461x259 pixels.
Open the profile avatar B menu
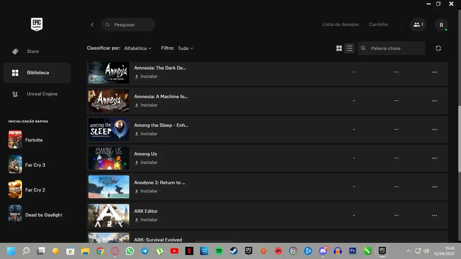[441, 25]
